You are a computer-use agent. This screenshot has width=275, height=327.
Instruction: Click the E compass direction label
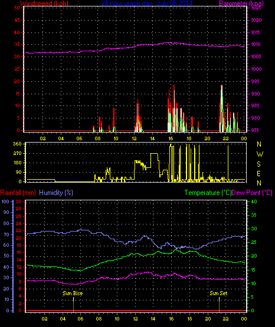[x=258, y=173]
